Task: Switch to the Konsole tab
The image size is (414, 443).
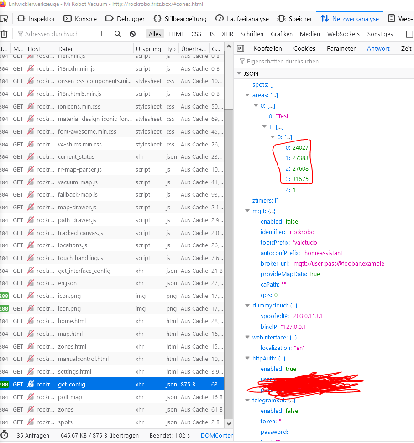Action: coord(80,19)
